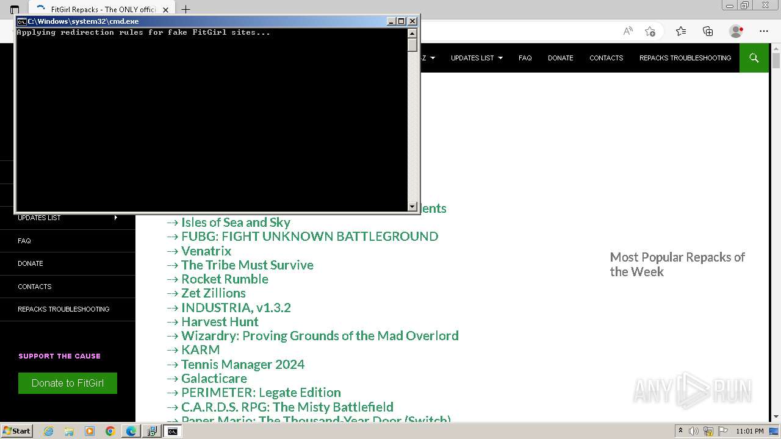
Task: Close the FitGirl Repacks tab
Action: (x=165, y=10)
